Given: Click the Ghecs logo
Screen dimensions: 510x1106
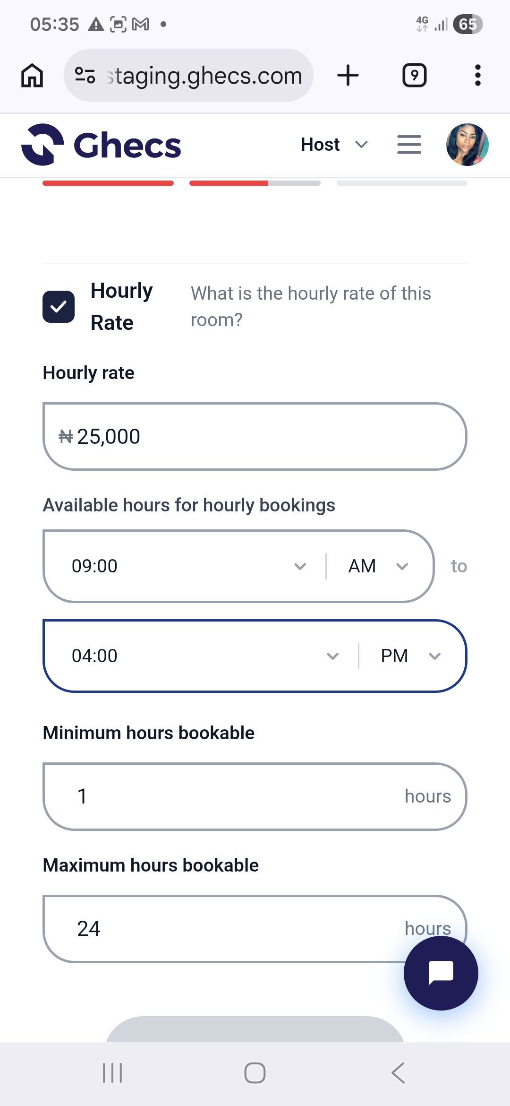Looking at the screenshot, I should pyautogui.click(x=101, y=145).
